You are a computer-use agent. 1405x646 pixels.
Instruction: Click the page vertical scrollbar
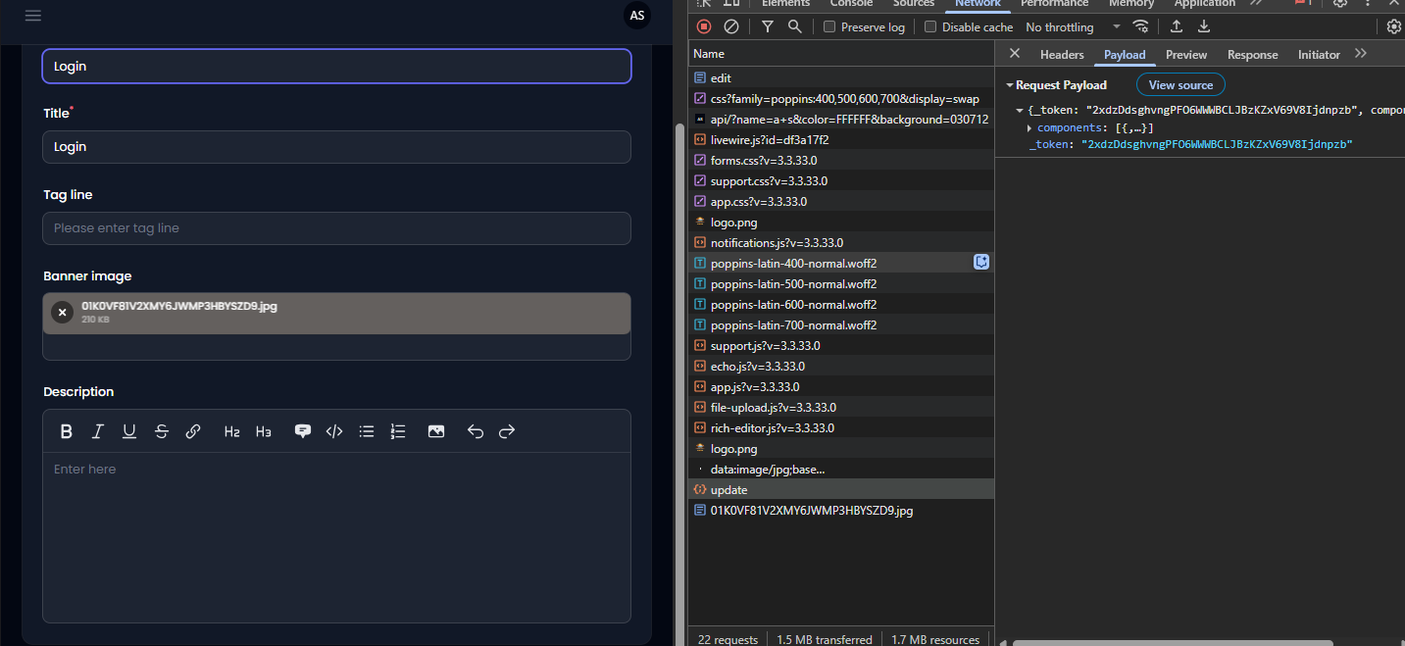[x=678, y=382]
